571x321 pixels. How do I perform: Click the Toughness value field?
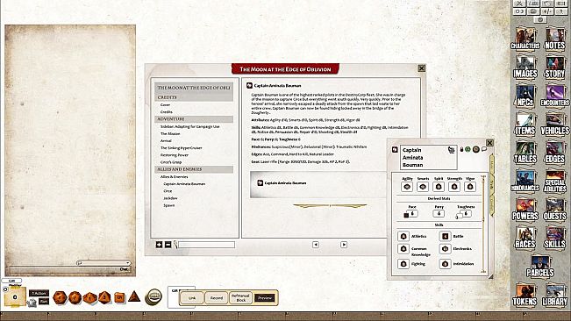coord(466,214)
